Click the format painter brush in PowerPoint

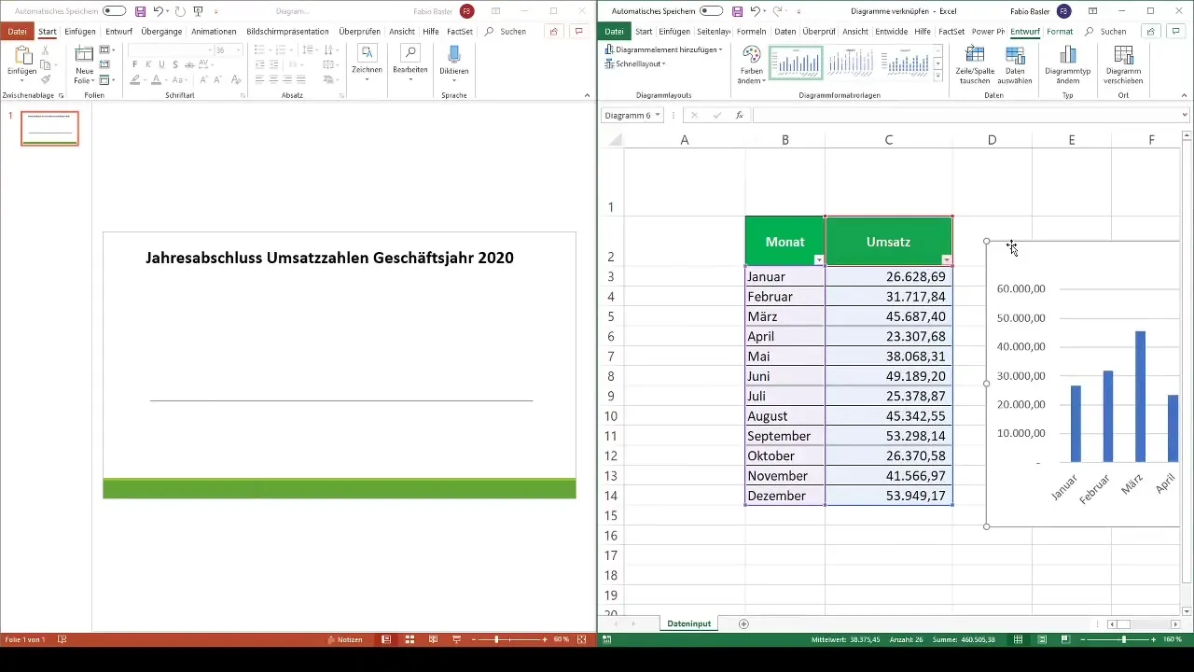click(46, 79)
